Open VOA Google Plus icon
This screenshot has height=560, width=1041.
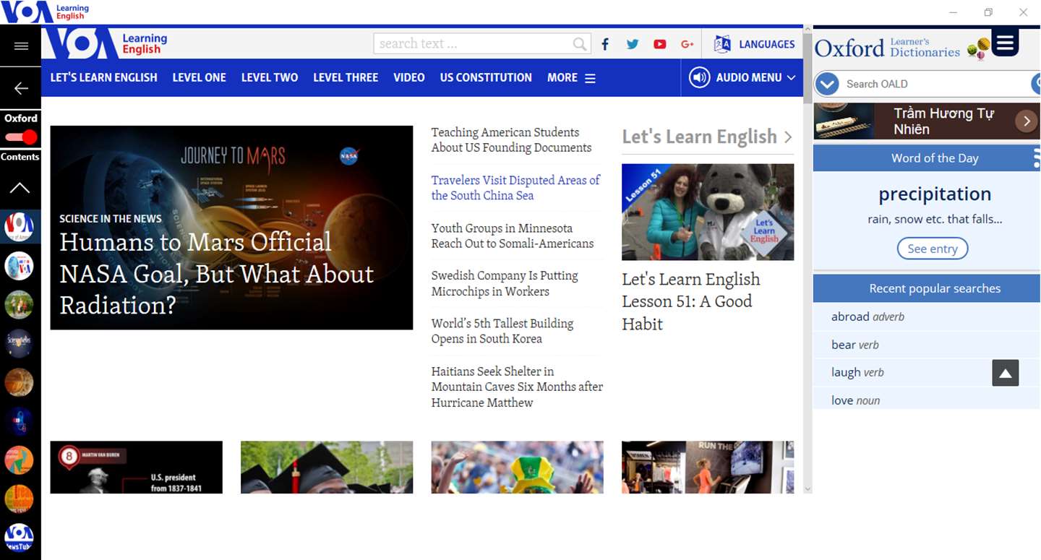tap(687, 44)
